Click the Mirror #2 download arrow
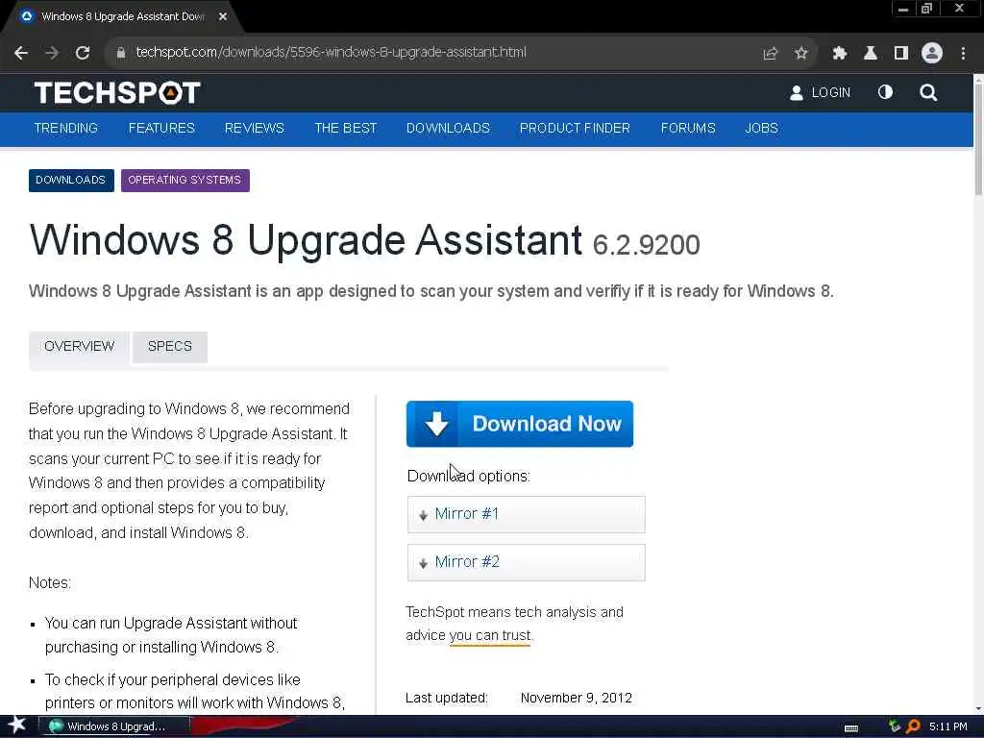984x738 pixels. click(x=423, y=563)
